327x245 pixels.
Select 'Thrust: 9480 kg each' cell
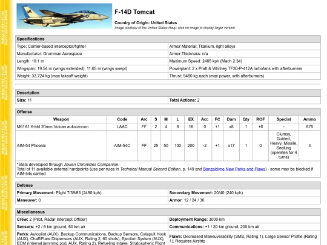click(244, 76)
